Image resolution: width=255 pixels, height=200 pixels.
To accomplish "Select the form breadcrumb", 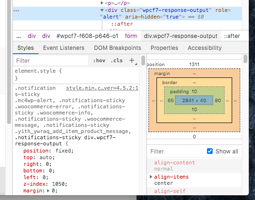I will pos(131,36).
